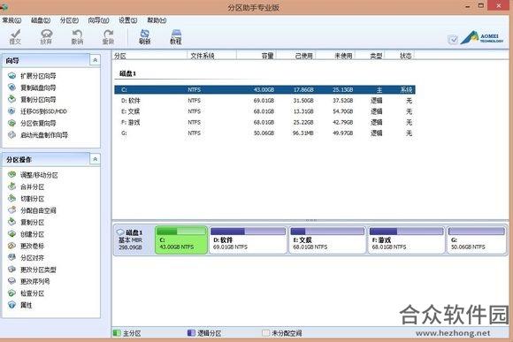This screenshot has height=342, width=513.
Task: Click the 放弃 (discard) toolbar icon
Action: click(46, 36)
